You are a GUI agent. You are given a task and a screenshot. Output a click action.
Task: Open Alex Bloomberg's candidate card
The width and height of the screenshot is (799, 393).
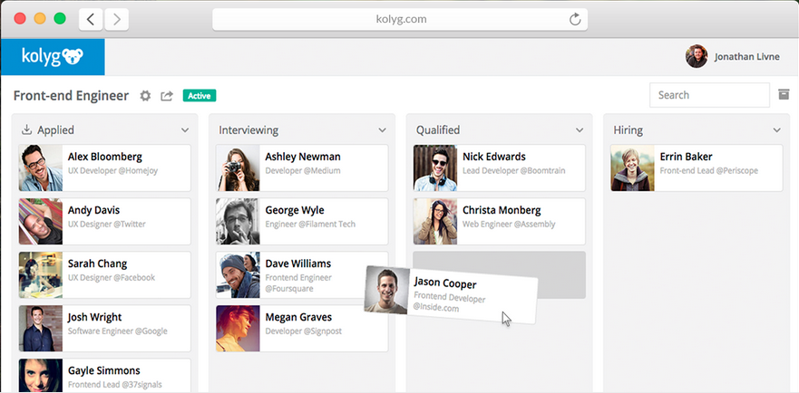click(x=104, y=168)
